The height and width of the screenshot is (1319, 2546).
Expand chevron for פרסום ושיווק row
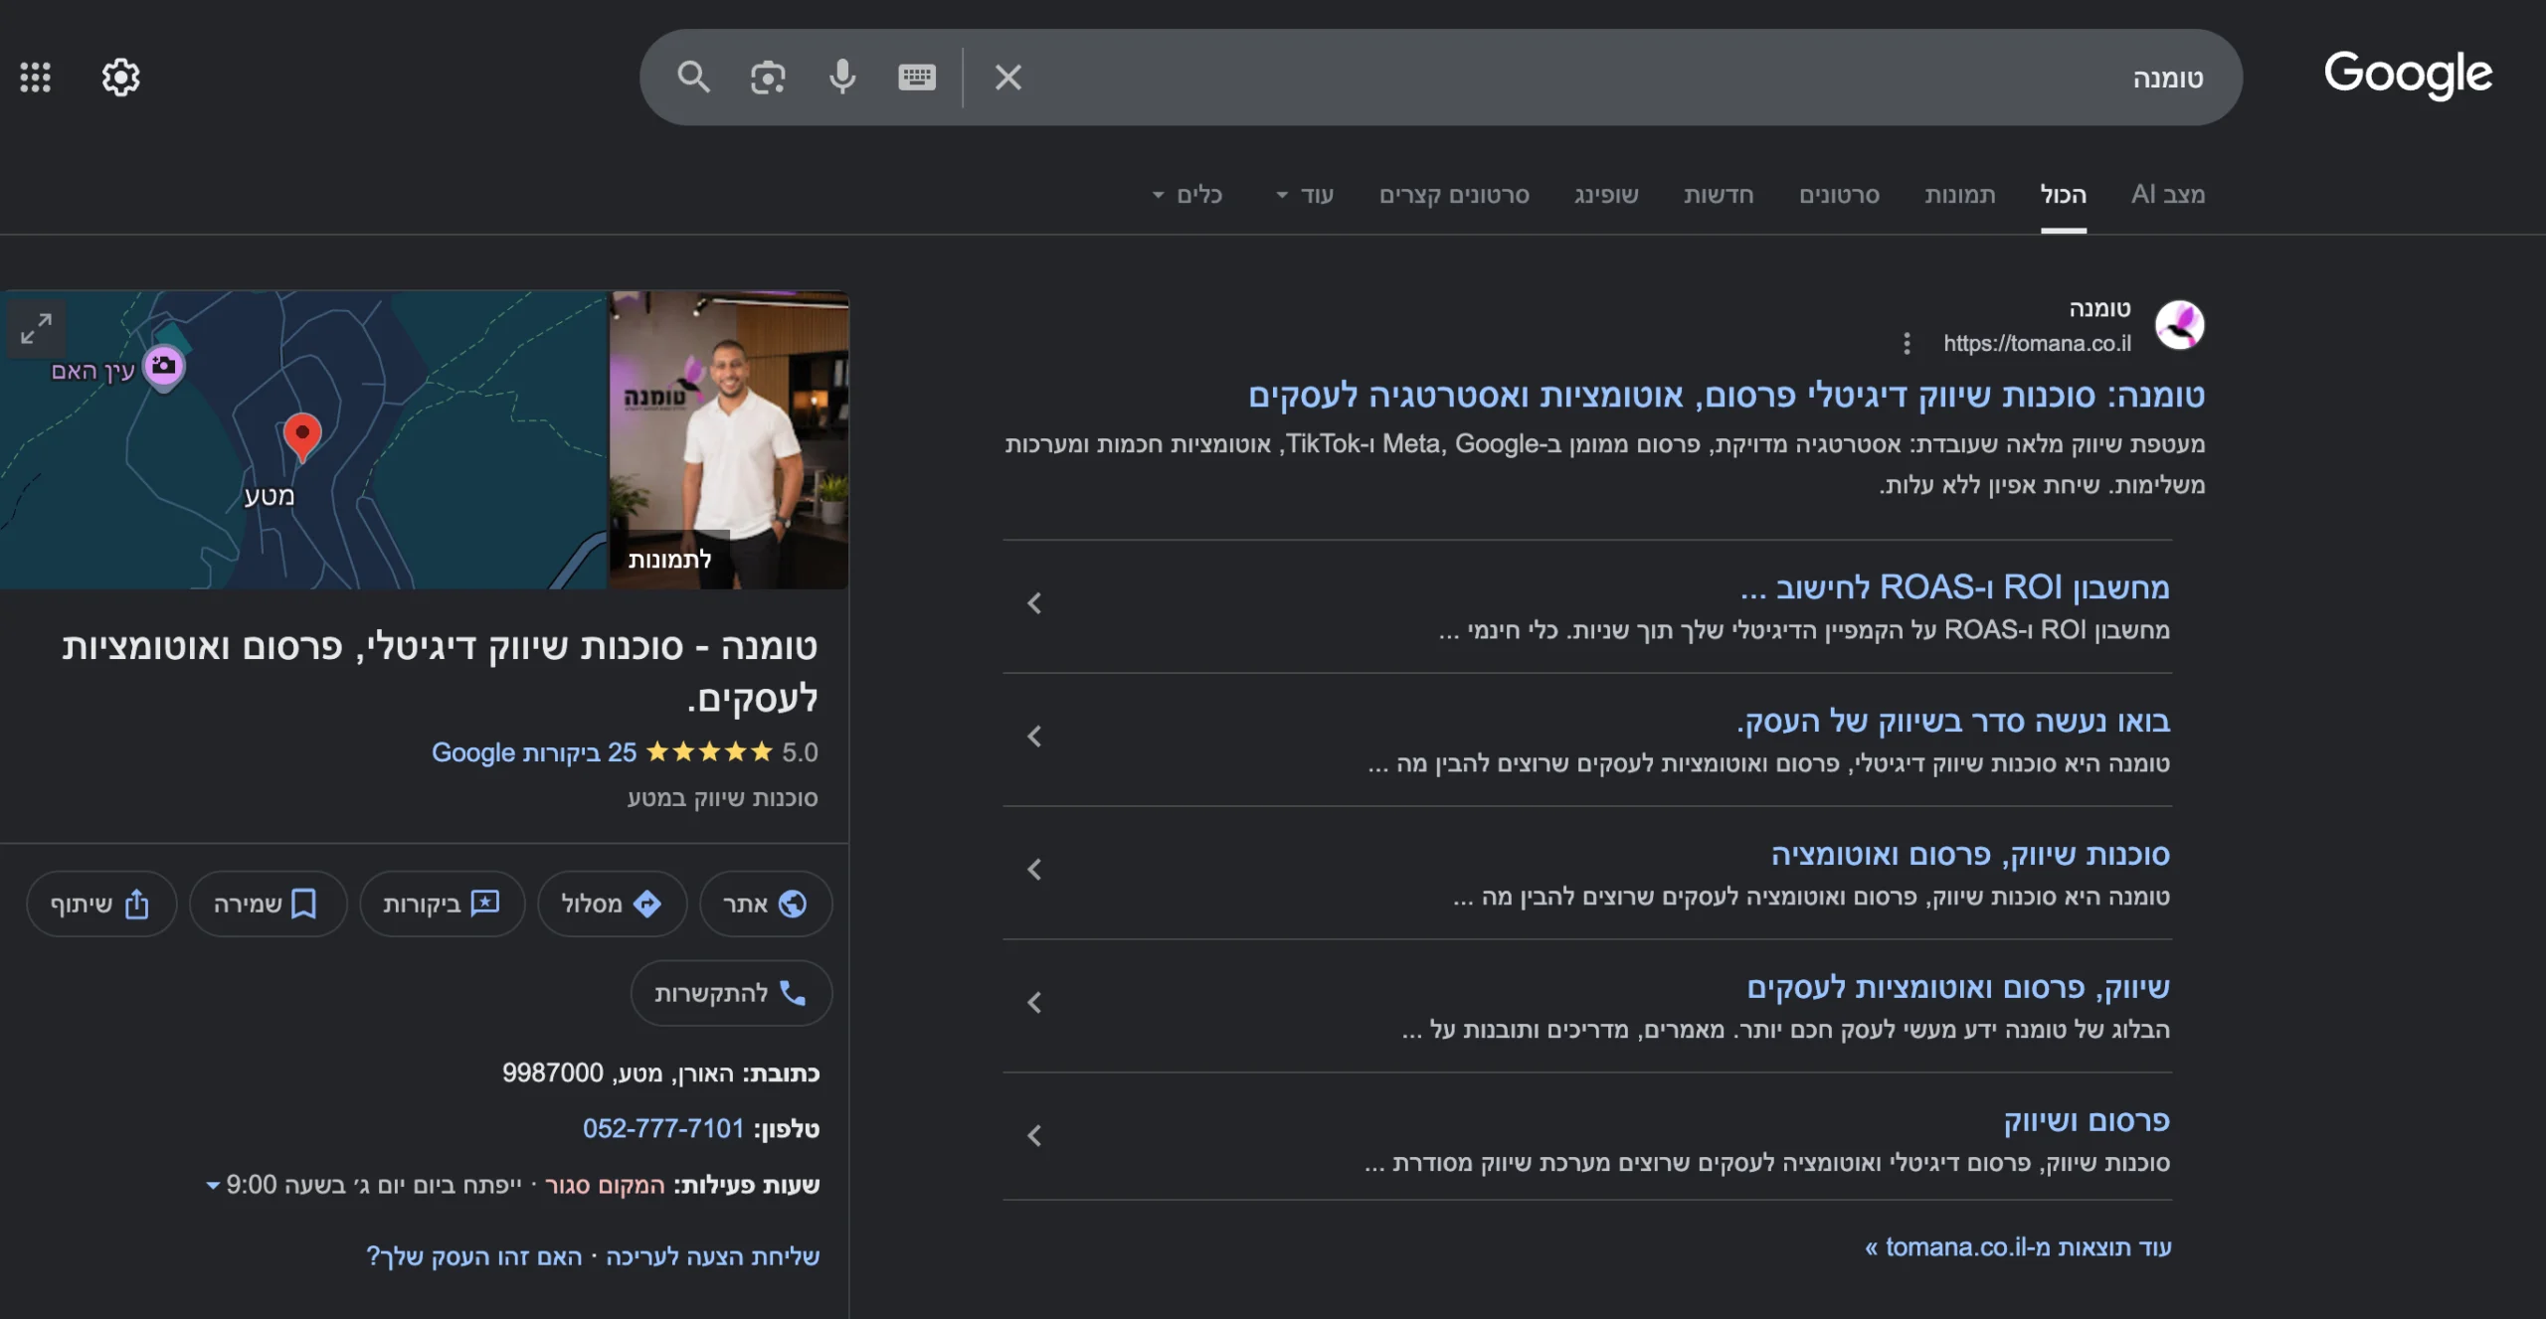coord(1034,1136)
